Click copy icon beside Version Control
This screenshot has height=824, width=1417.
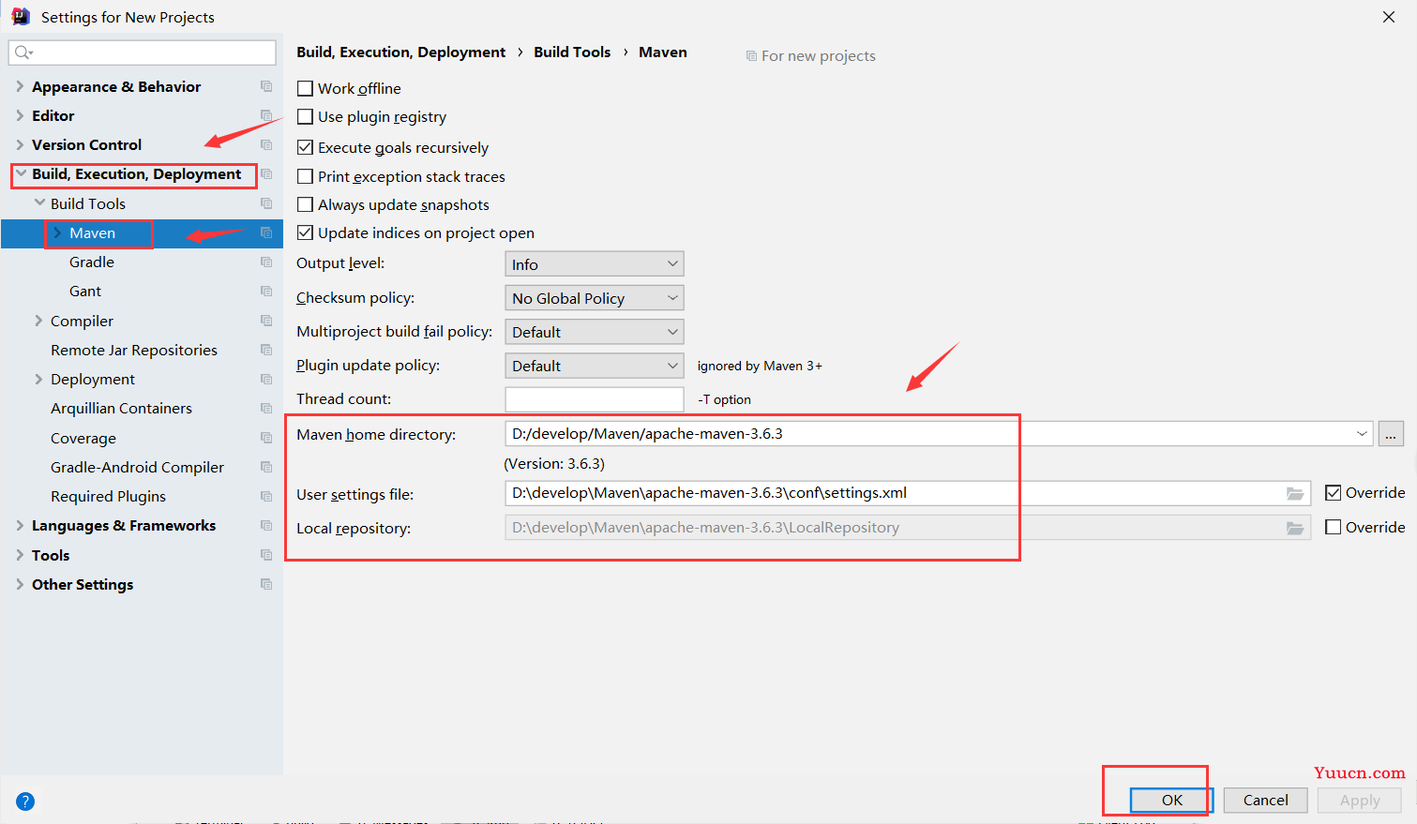tap(266, 144)
